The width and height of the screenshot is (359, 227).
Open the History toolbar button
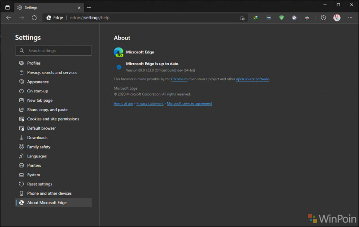tap(323, 17)
